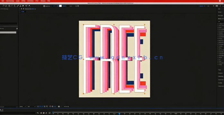Click the blue Stroke label in the toolbar

[x=64, y=6]
